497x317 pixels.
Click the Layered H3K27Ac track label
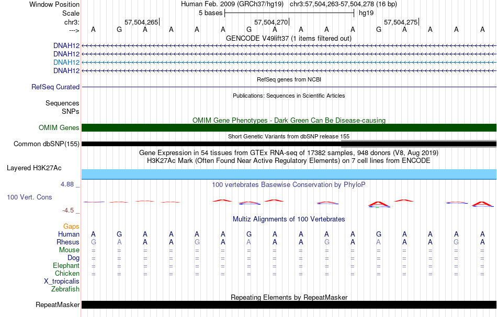pyautogui.click(x=34, y=168)
